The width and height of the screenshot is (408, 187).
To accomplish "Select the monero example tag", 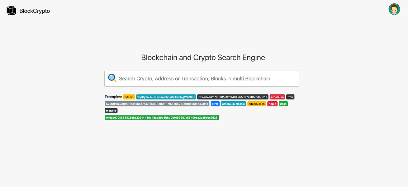I will 111,111.
